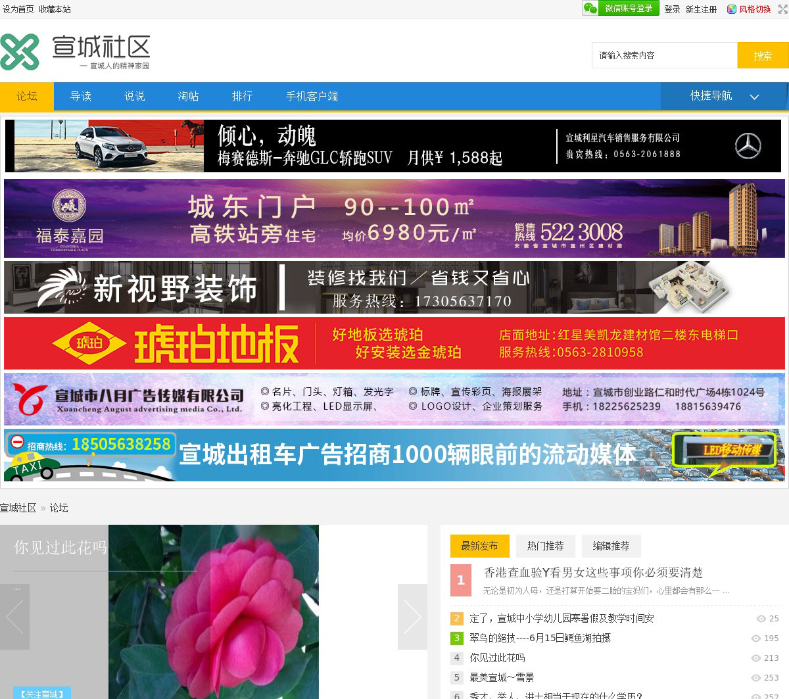Click the number 2 rank badge
Screen dimensions: 789x699
(457, 618)
